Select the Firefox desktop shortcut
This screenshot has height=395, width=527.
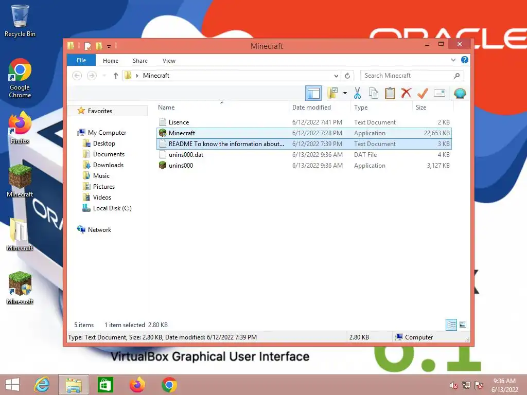click(x=20, y=128)
